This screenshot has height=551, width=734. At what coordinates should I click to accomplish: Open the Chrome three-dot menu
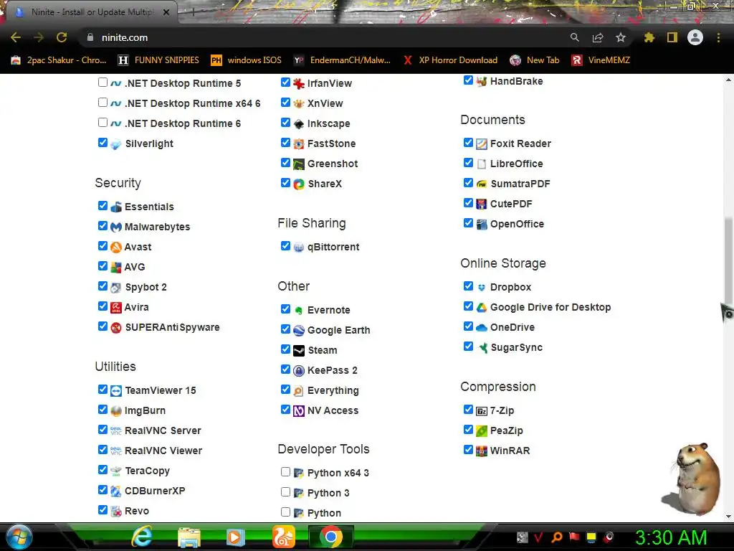tap(718, 37)
